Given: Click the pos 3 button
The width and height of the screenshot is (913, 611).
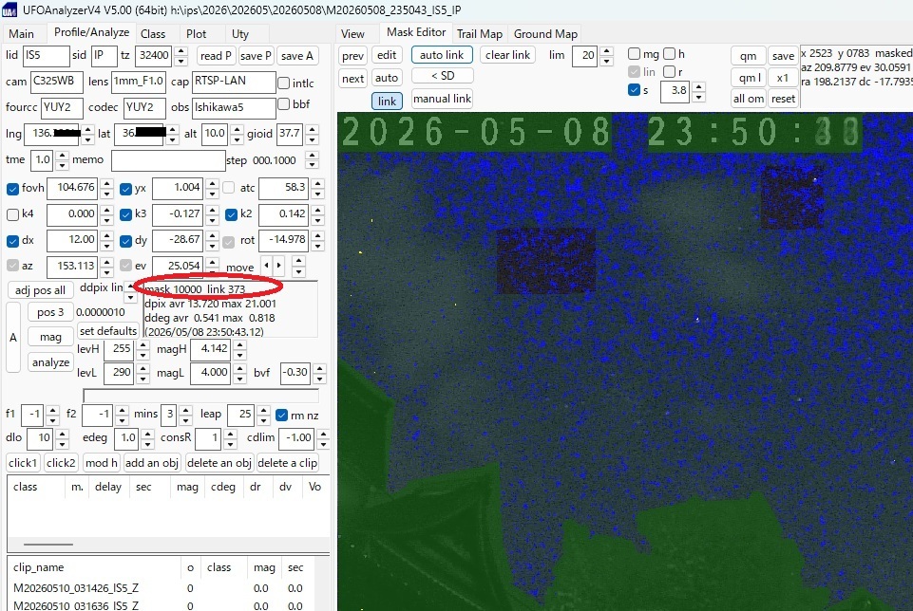Looking at the screenshot, I should coord(50,312).
